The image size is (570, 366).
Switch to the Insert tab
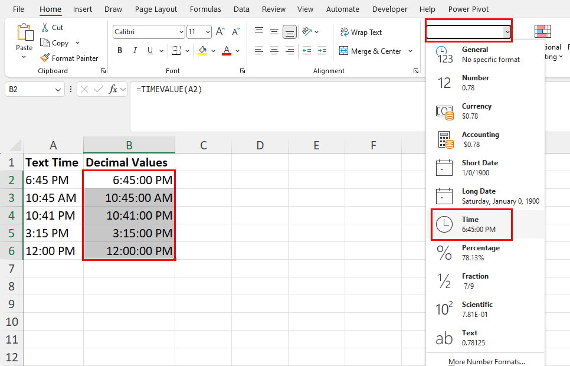coord(83,9)
